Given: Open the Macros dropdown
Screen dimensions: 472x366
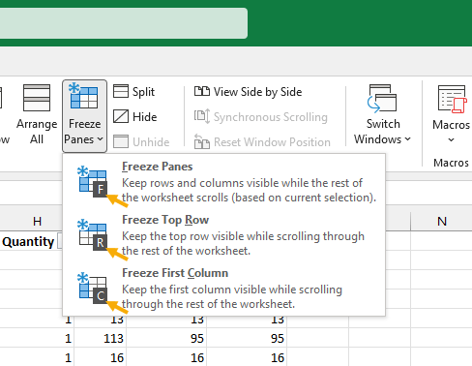Looking at the screenshot, I should [451, 114].
